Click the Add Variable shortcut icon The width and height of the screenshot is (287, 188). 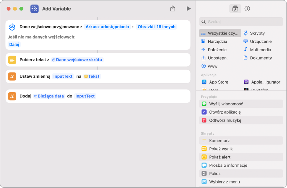(34, 9)
